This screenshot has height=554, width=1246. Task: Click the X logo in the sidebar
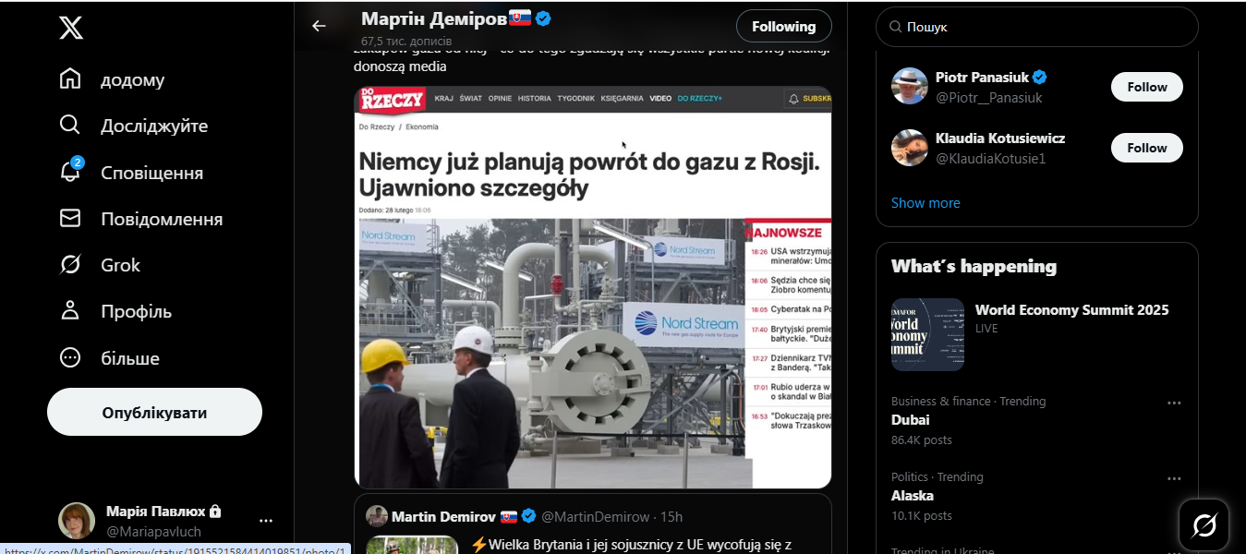coord(71,28)
